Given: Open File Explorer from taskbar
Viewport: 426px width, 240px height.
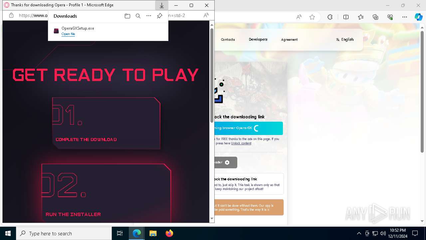Looking at the screenshot, I should point(153,233).
